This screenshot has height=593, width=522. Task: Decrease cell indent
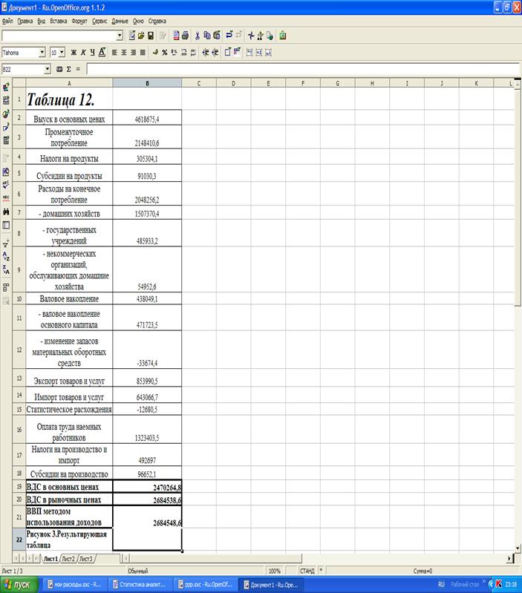[x=206, y=53]
